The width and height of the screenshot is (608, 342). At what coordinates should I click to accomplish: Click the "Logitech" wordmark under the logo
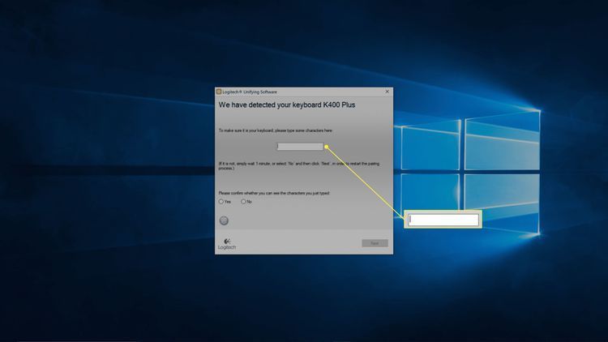pos(227,247)
